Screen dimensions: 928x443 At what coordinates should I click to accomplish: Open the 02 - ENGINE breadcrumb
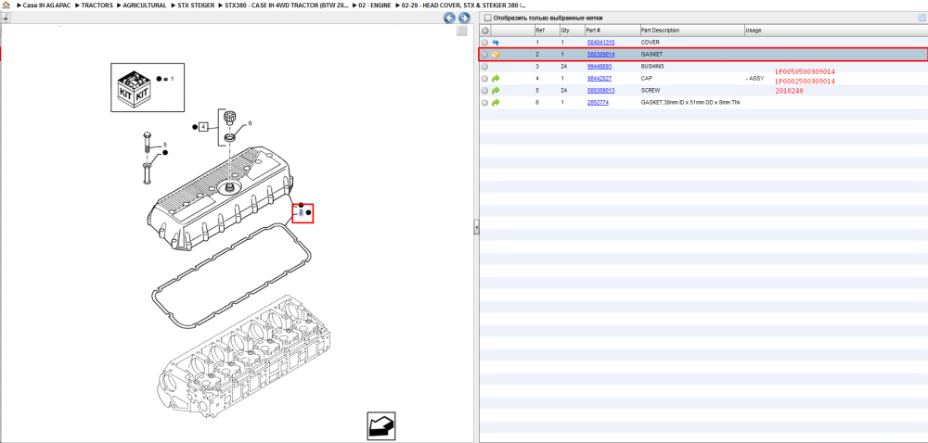tap(375, 5)
